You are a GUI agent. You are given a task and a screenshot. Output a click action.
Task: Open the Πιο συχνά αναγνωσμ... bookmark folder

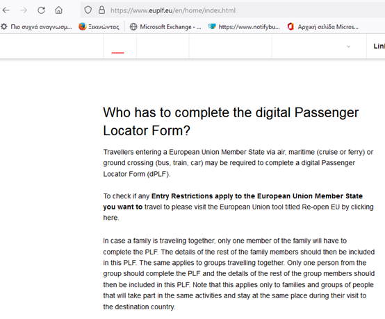point(36,27)
